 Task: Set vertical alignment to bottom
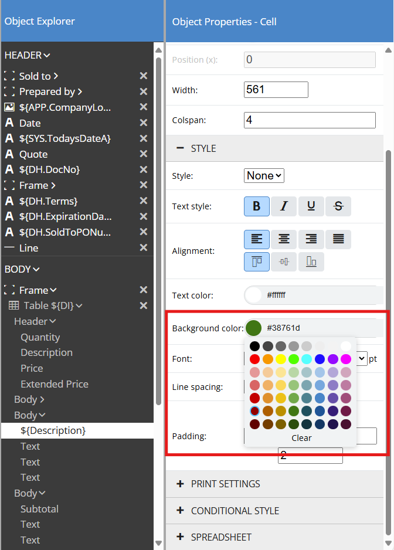click(x=311, y=262)
